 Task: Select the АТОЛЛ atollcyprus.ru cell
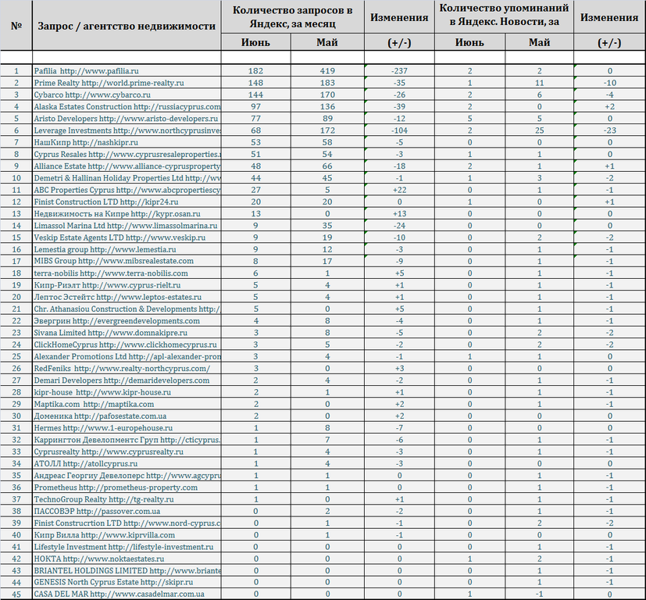pyautogui.click(x=127, y=463)
